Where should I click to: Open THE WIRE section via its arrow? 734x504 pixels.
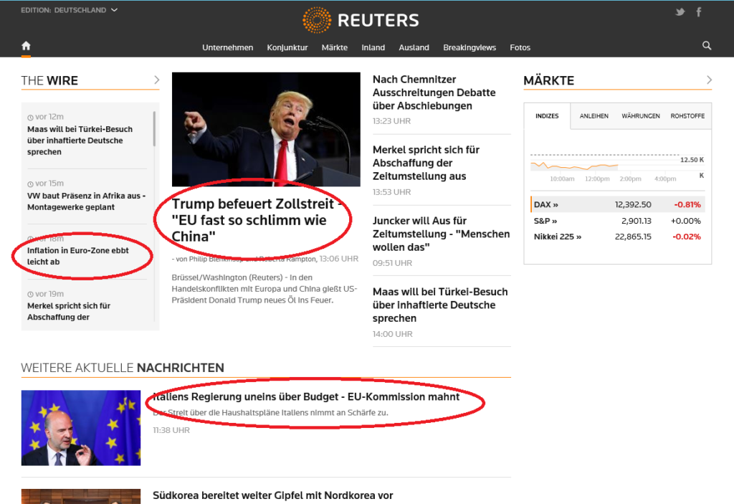click(158, 80)
